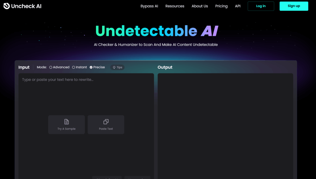Open the Tips panel

point(117,67)
